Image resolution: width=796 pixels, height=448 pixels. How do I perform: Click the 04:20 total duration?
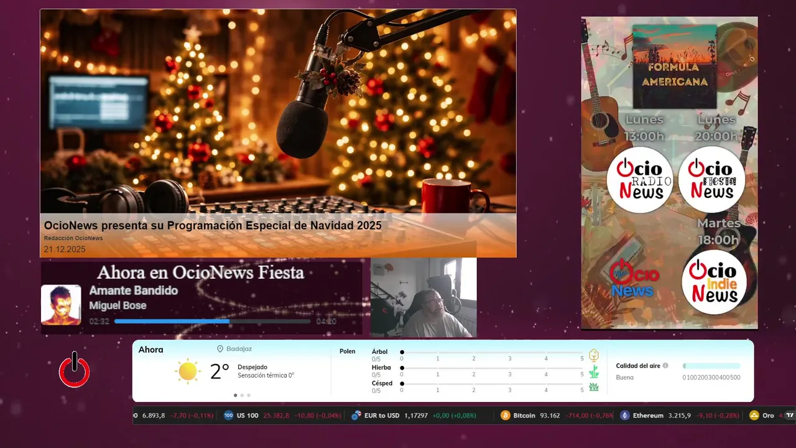[326, 322]
